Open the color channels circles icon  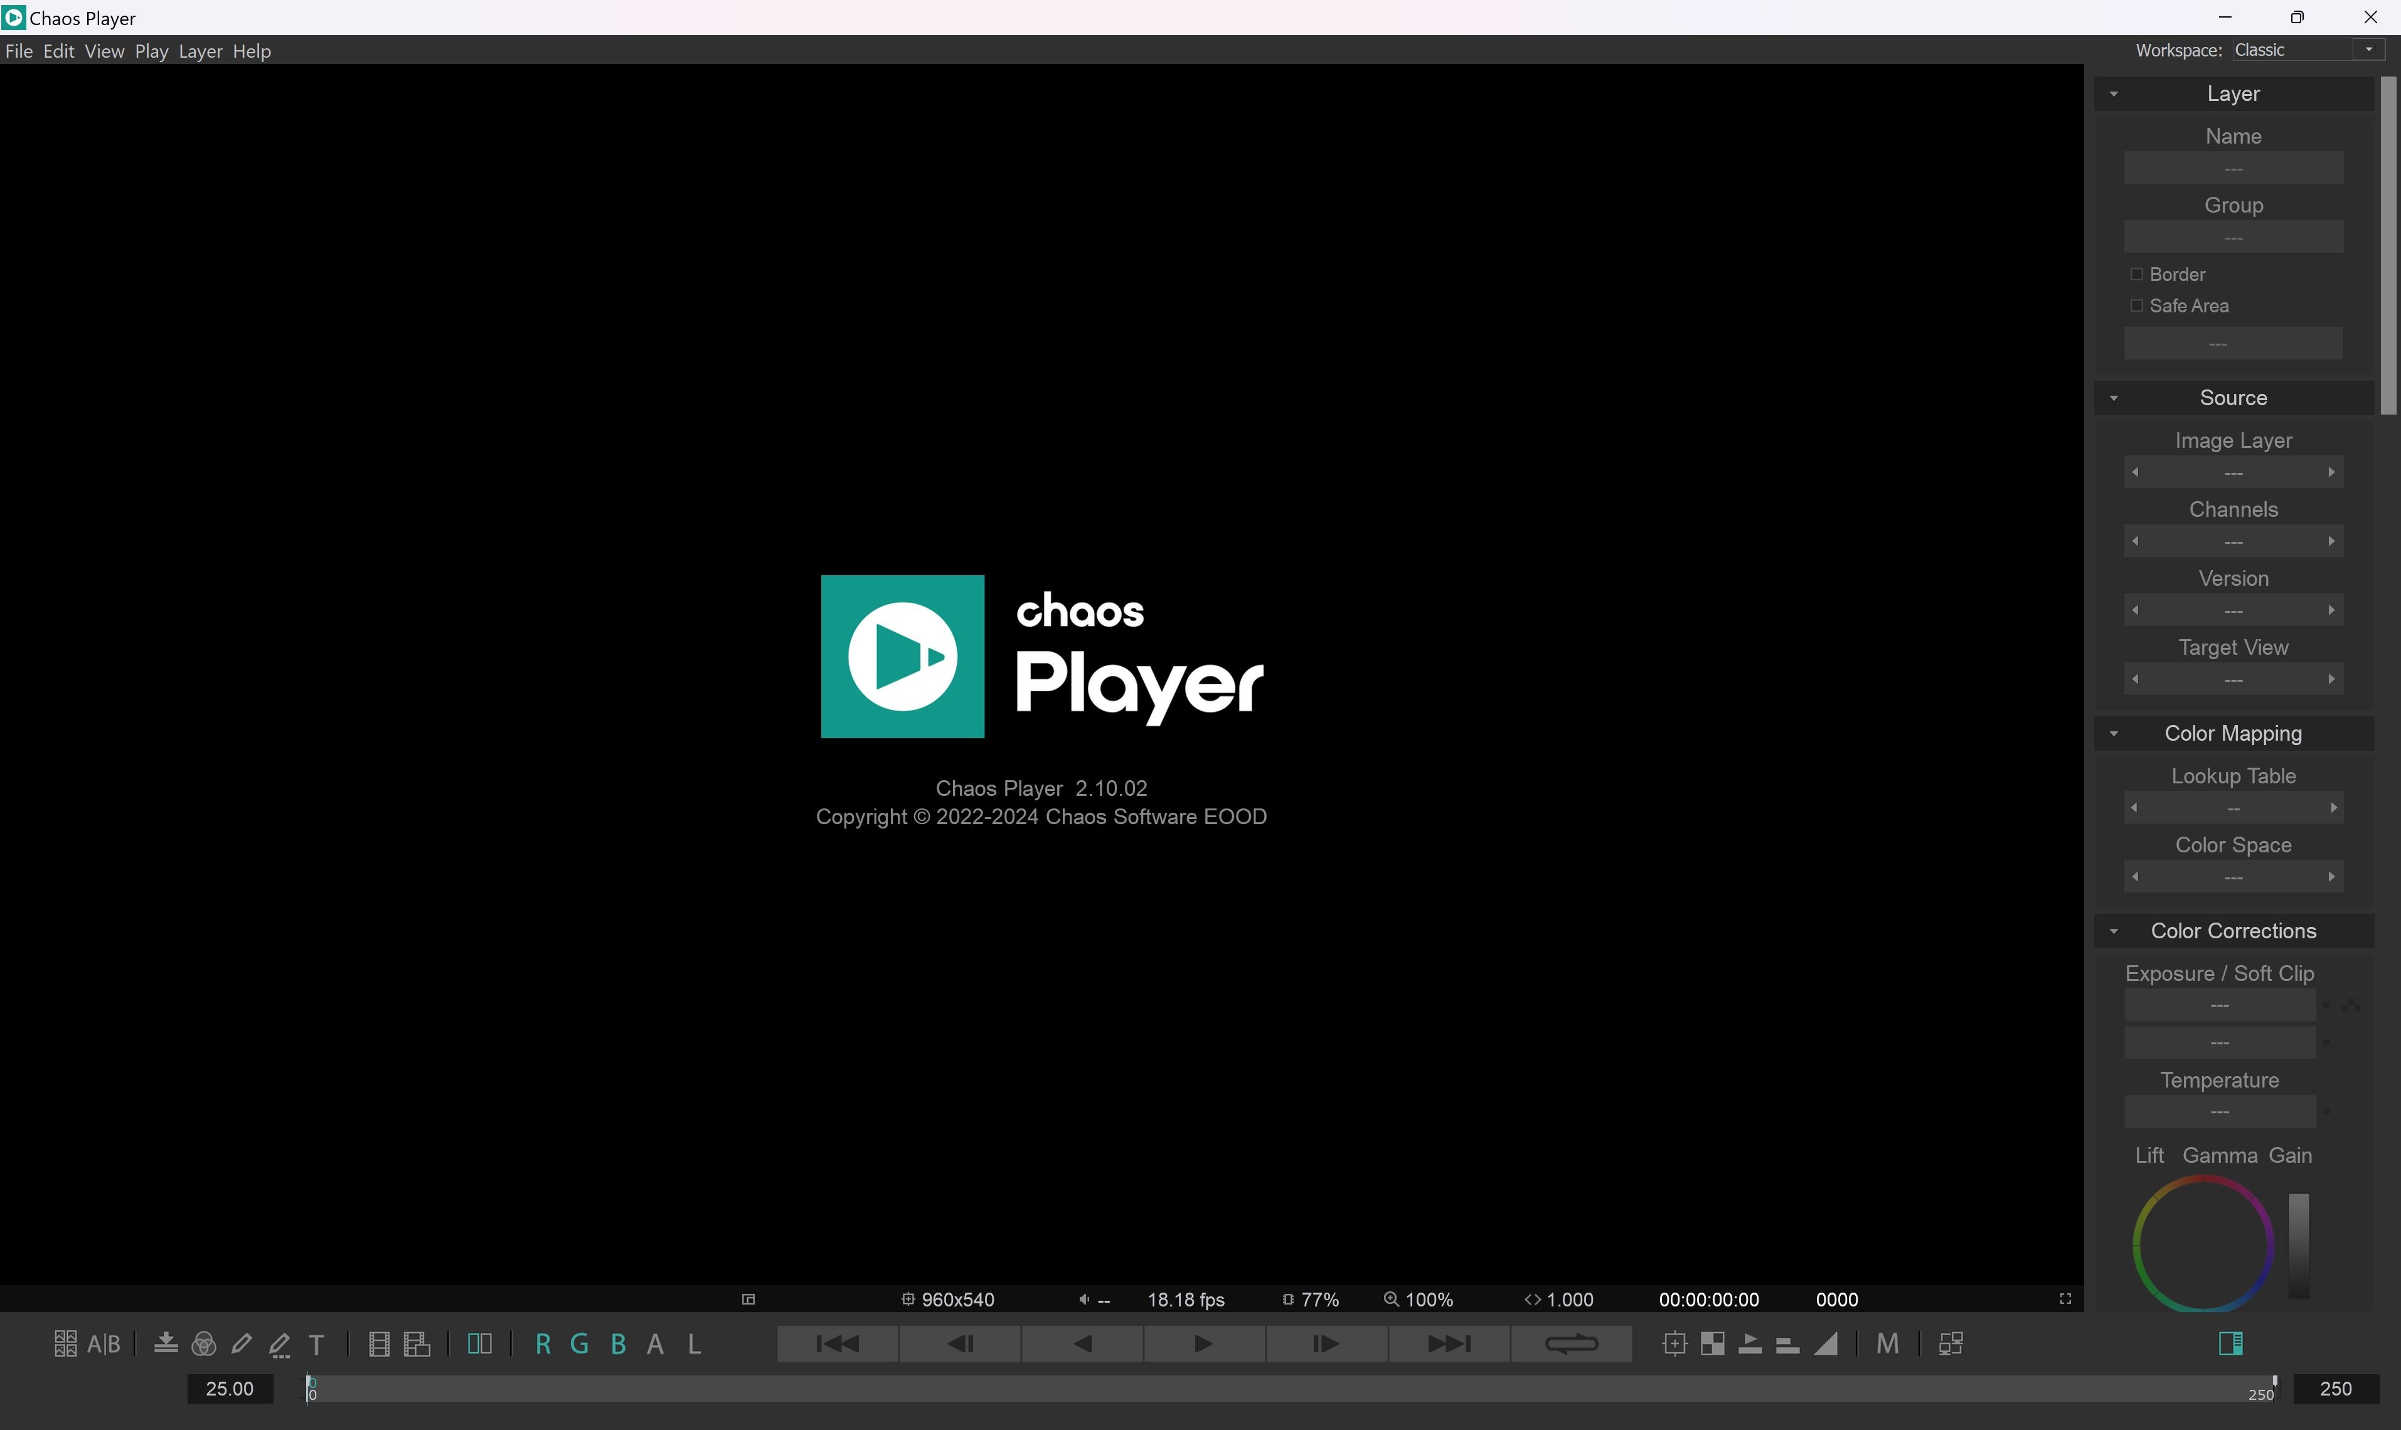(203, 1343)
